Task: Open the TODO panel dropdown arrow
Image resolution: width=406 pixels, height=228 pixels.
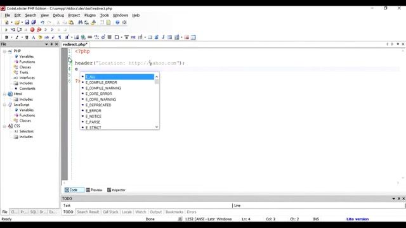Action: click(394, 198)
